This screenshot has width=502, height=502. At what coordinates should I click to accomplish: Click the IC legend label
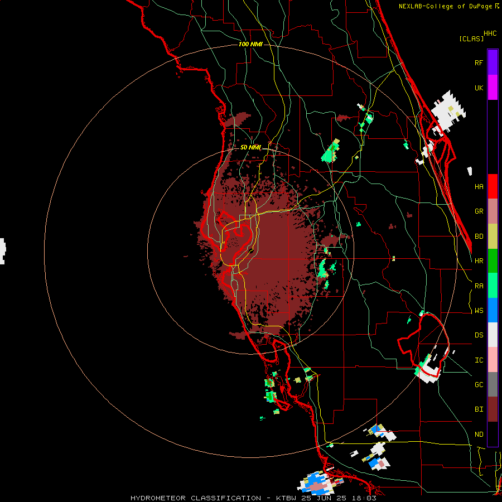[479, 360]
